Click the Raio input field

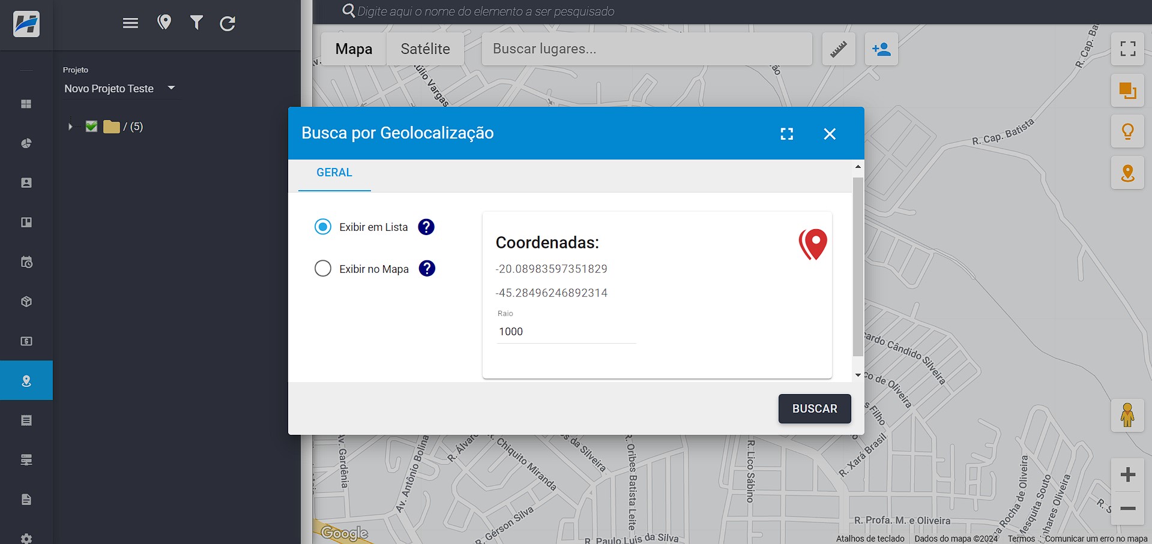click(x=565, y=332)
